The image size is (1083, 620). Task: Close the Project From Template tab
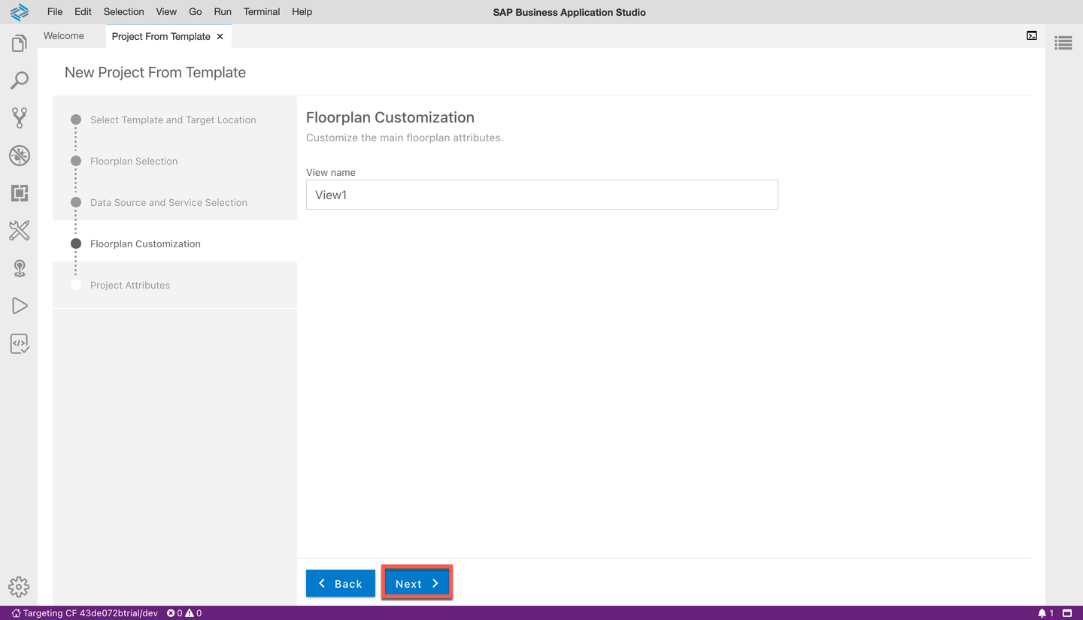click(220, 36)
